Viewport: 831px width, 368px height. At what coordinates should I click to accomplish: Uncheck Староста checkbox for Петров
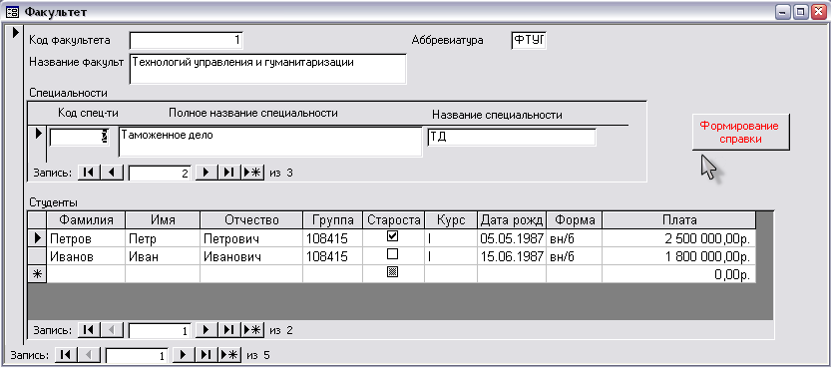click(x=393, y=236)
